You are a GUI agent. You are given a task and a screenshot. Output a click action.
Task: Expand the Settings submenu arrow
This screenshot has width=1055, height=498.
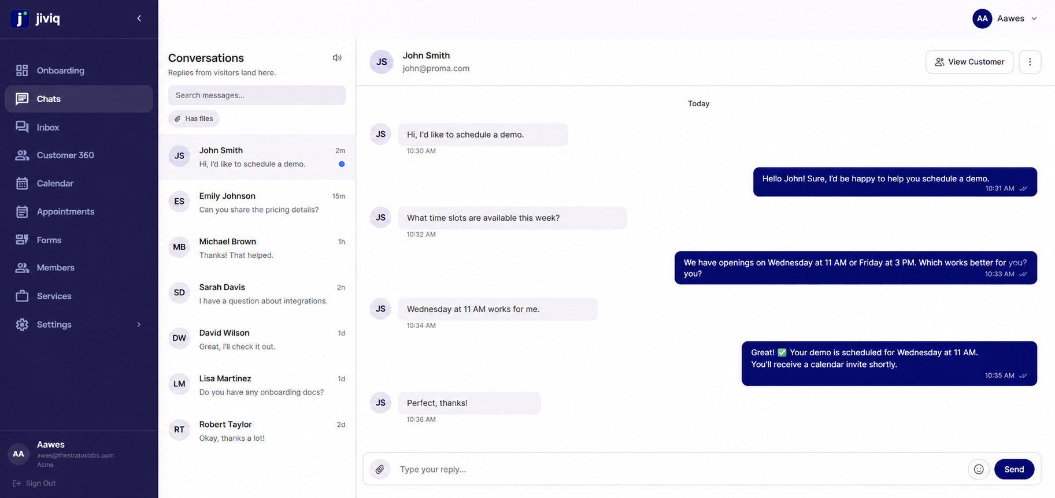pyautogui.click(x=139, y=325)
